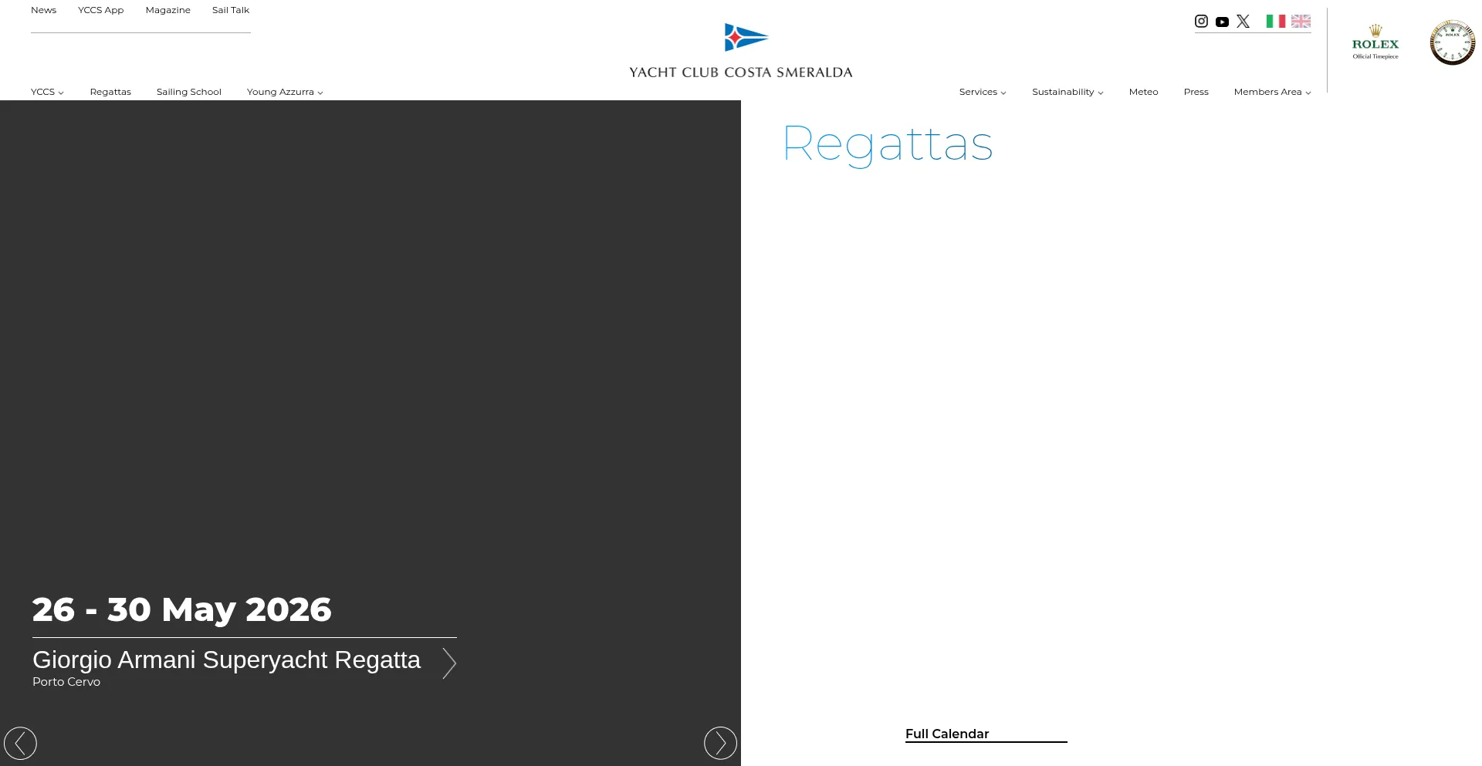Open the Meteo menu item
Image resolution: width=1482 pixels, height=766 pixels.
coord(1143,92)
